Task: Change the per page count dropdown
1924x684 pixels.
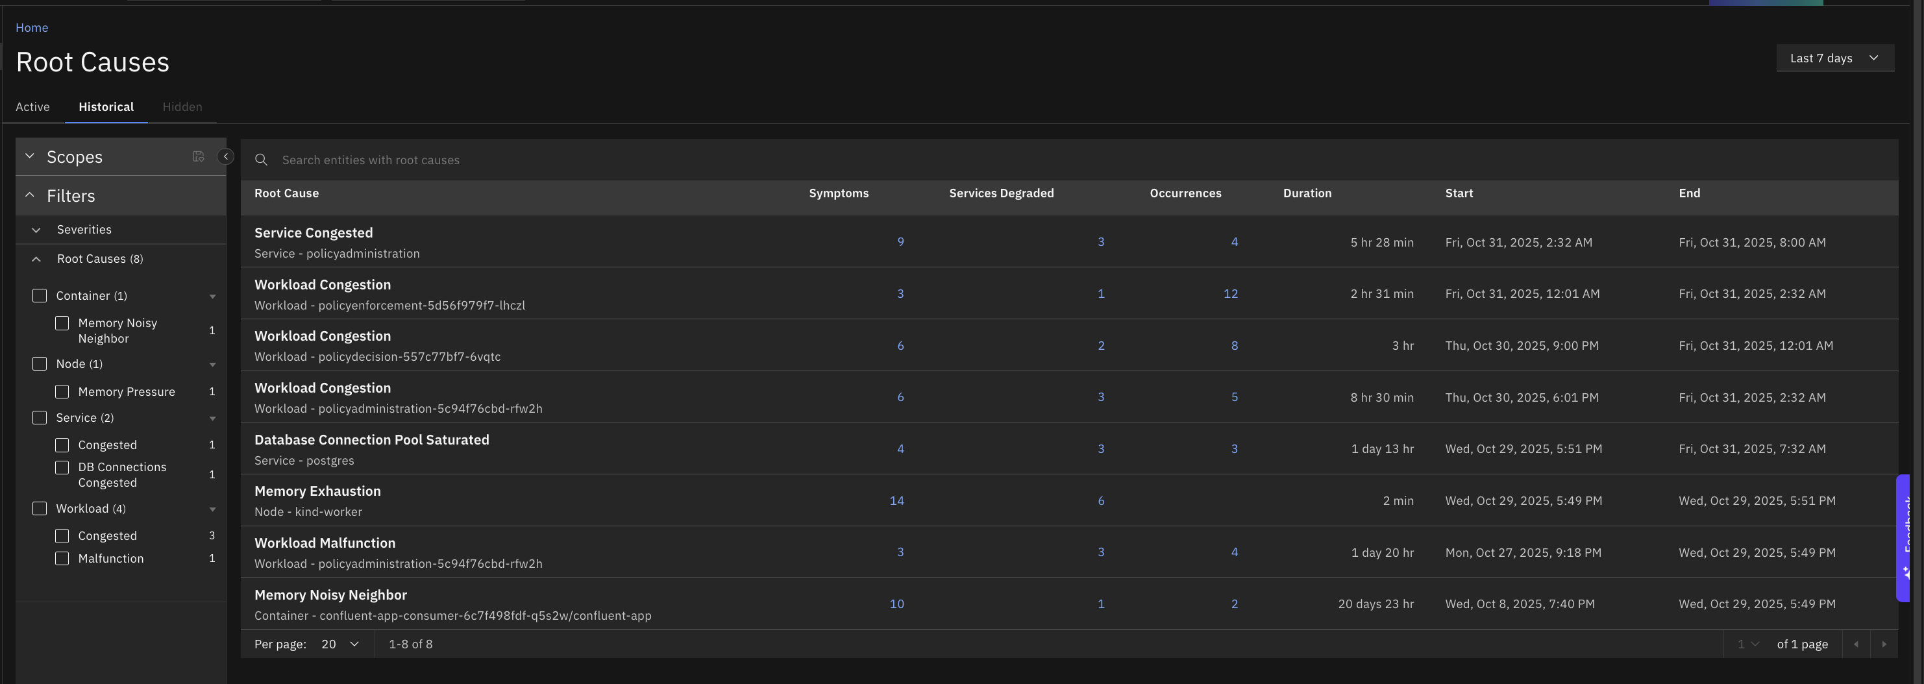Action: (340, 644)
